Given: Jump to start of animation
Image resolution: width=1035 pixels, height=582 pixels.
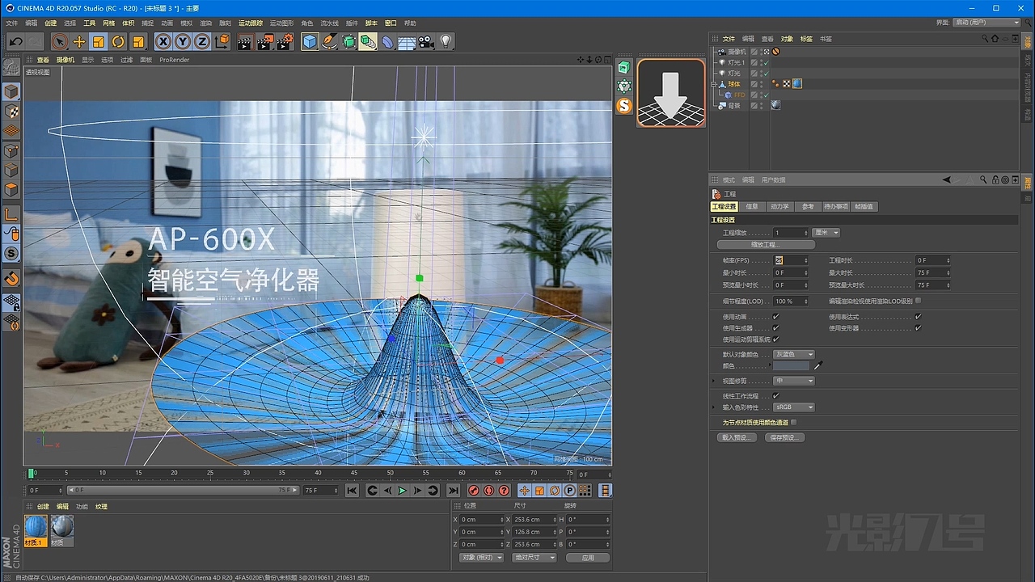Looking at the screenshot, I should point(352,491).
